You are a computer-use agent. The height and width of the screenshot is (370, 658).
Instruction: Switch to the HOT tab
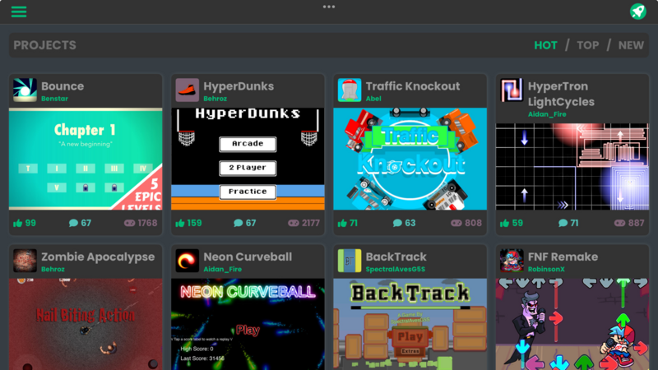(x=545, y=45)
